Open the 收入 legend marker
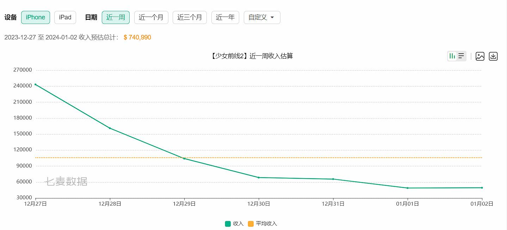507x230 pixels. pos(228,224)
